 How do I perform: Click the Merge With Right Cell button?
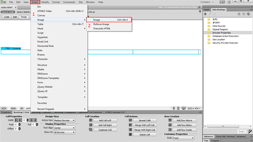point(145,130)
